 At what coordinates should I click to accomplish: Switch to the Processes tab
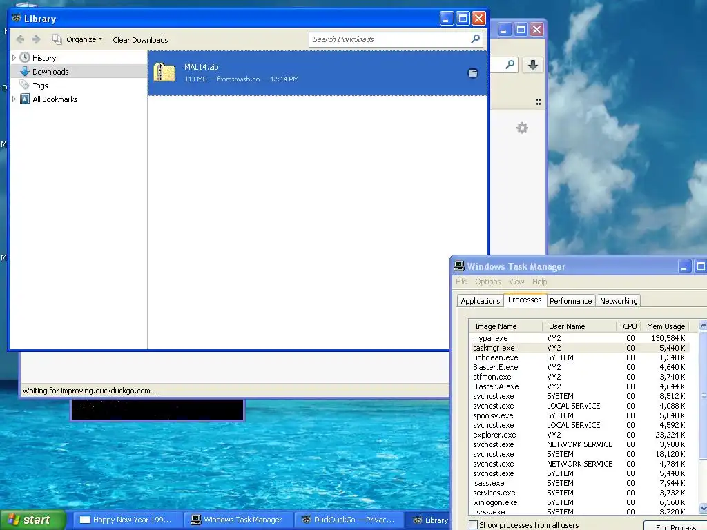tap(525, 300)
